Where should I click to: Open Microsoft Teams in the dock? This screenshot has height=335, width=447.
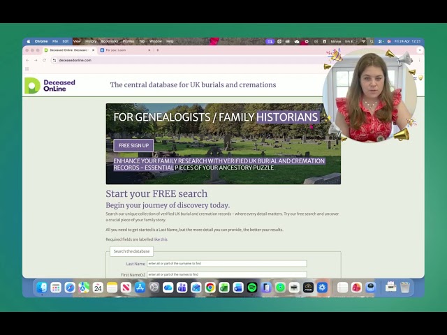(182, 288)
